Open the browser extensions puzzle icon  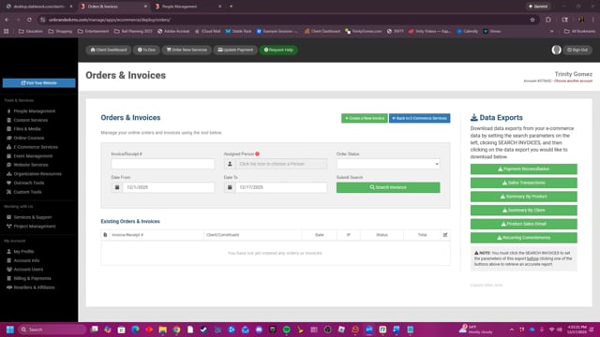(x=547, y=20)
